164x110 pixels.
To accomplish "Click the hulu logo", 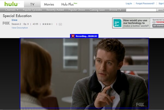I will 11,4.
